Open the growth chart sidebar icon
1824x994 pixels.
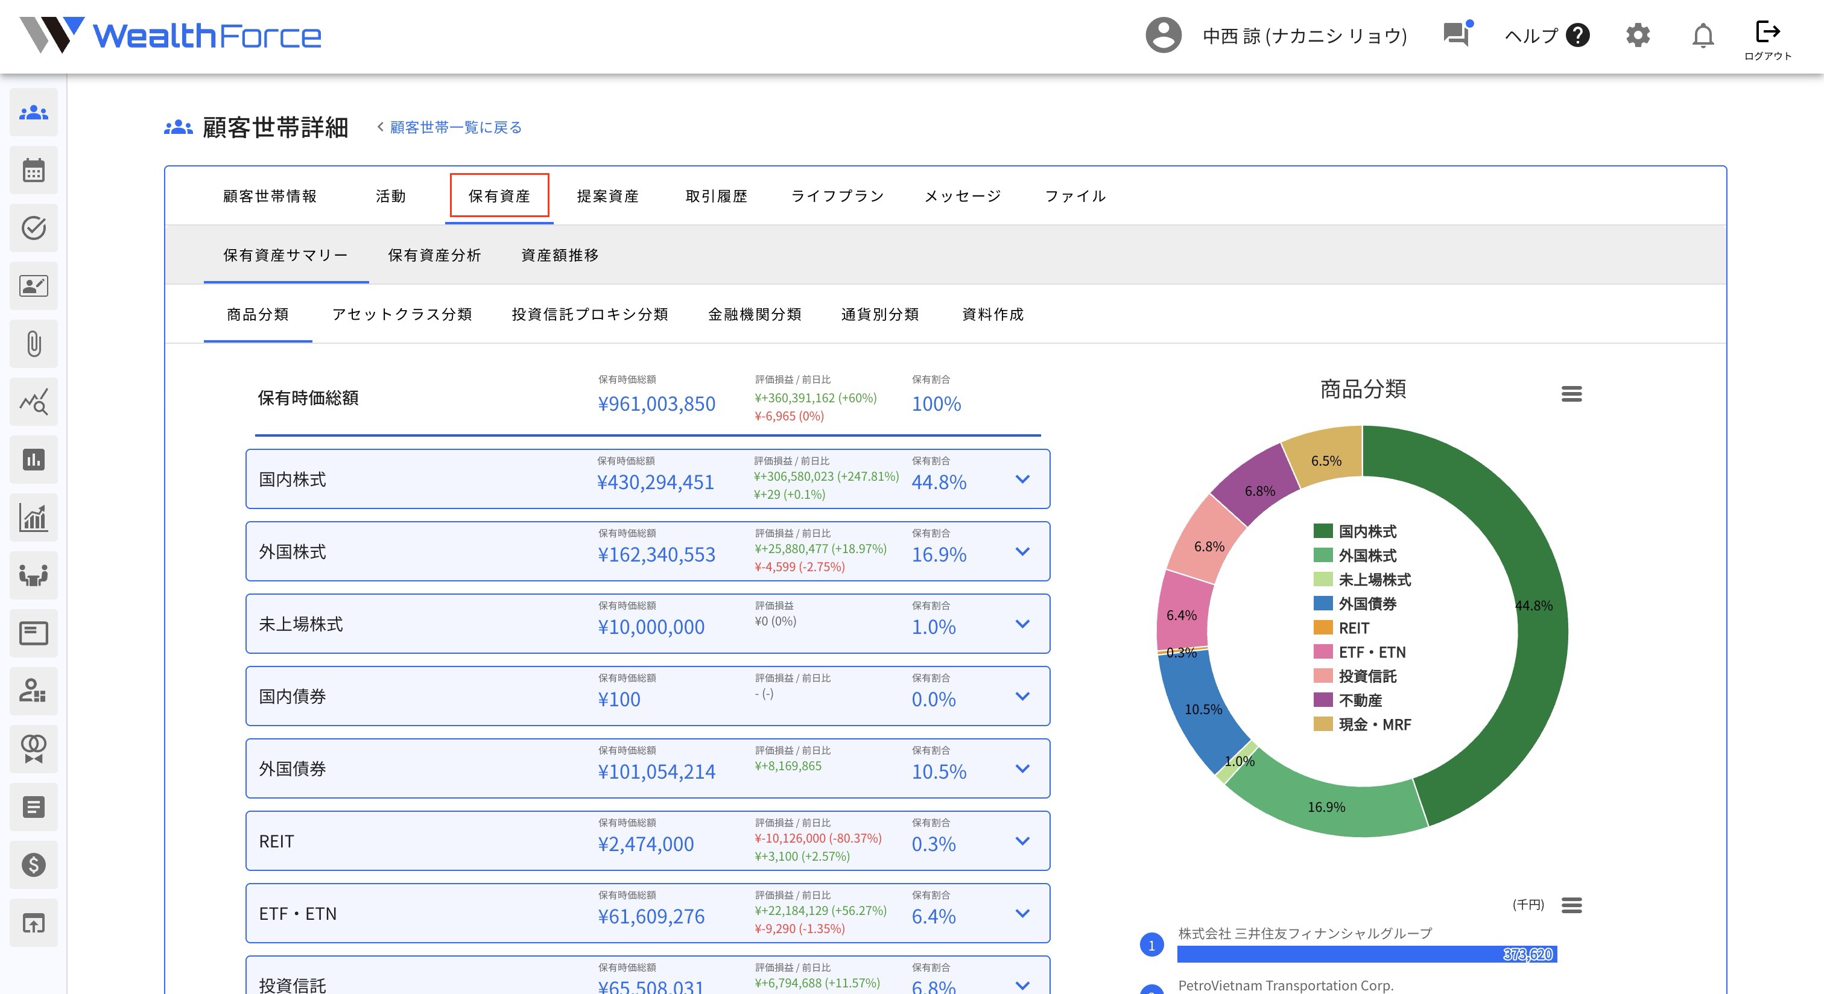tap(33, 518)
